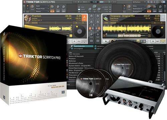This screenshot has width=167, height=120.
Task: Assign FX 2 to the right mixer channel
Action: (99, 29)
